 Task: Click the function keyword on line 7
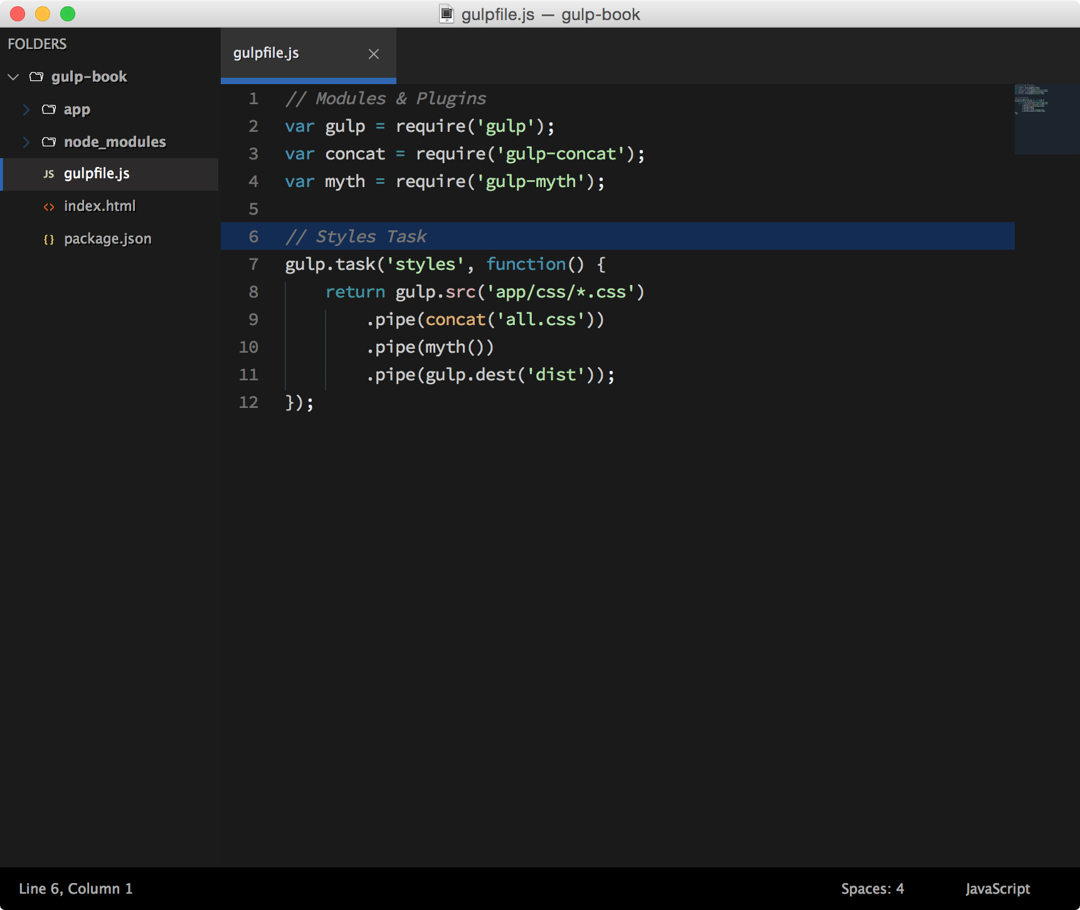tap(526, 264)
